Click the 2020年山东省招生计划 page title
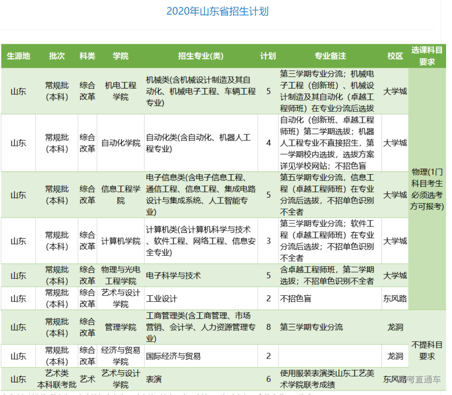This screenshot has width=452, height=395. (217, 11)
